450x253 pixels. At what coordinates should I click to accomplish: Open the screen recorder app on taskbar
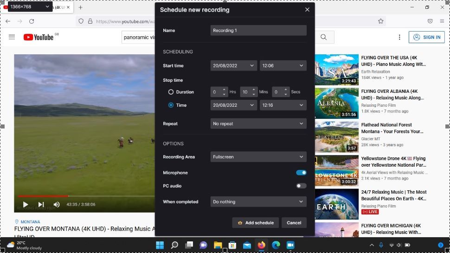290,245
